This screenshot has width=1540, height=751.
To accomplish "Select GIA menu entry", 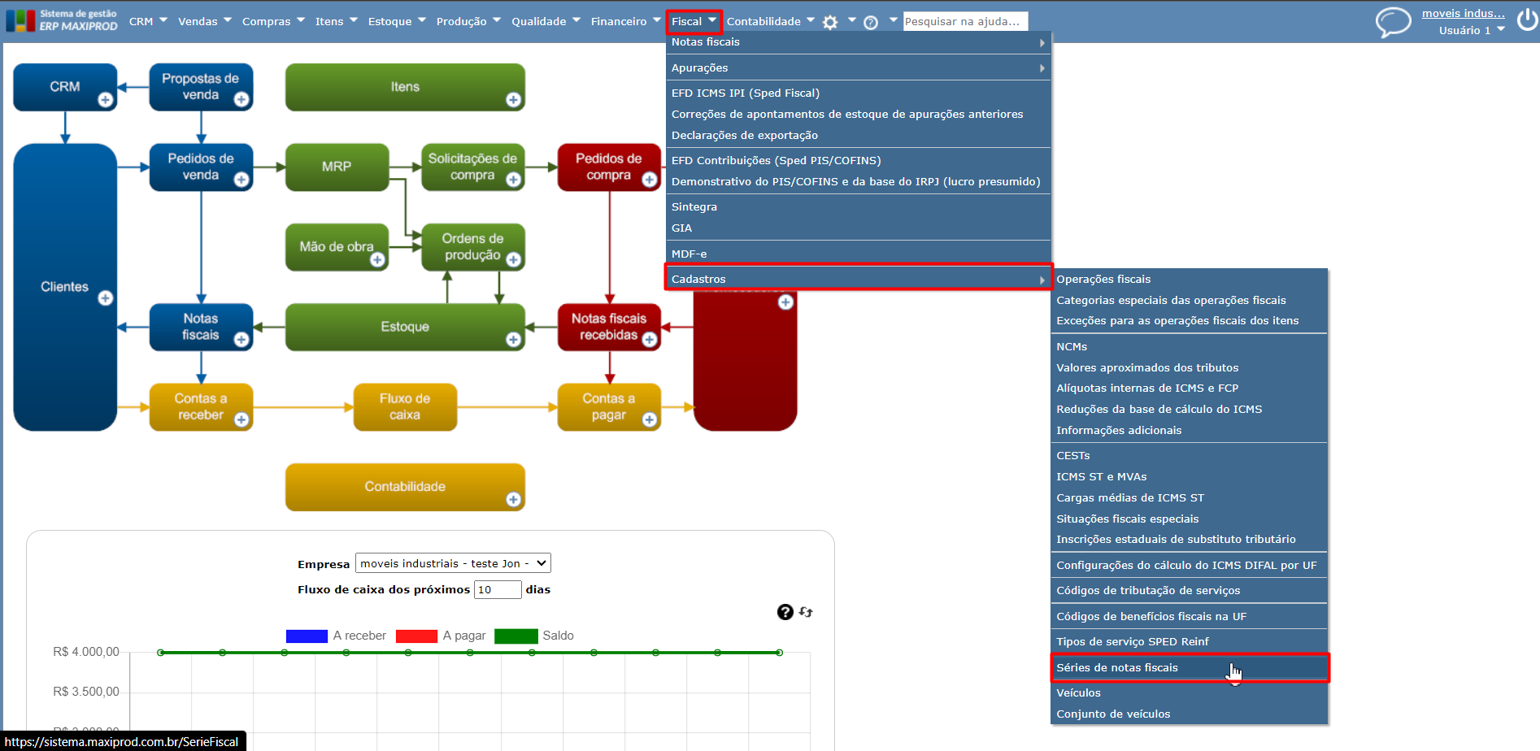I will [859, 228].
